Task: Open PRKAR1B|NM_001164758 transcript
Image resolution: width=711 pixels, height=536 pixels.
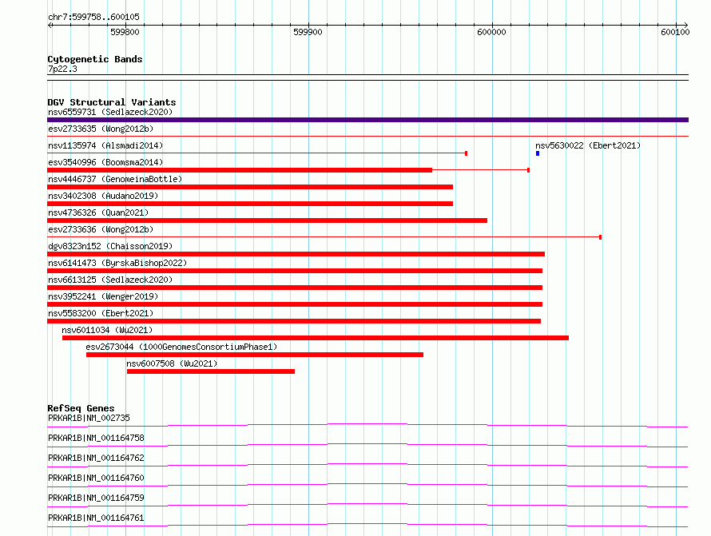Action: (96, 438)
